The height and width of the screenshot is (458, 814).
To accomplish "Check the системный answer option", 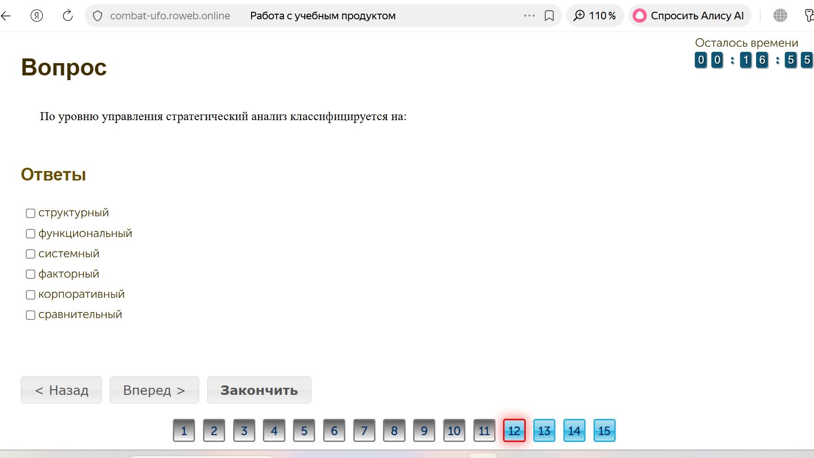I will click(31, 254).
